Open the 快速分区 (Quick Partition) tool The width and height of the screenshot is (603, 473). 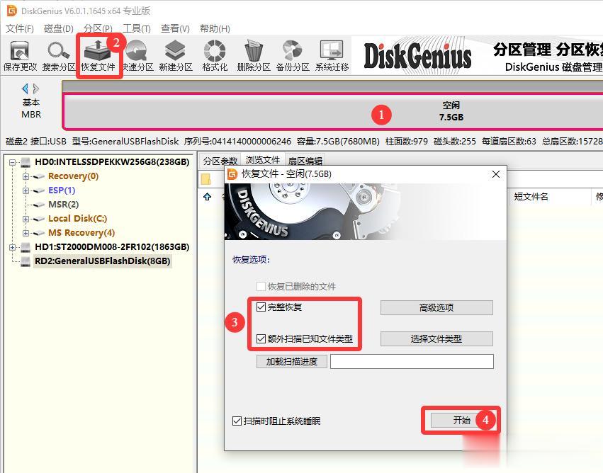(137, 56)
